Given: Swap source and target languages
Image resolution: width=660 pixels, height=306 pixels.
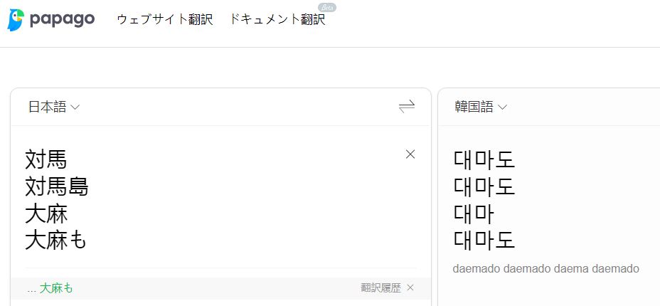Looking at the screenshot, I should pos(407,107).
